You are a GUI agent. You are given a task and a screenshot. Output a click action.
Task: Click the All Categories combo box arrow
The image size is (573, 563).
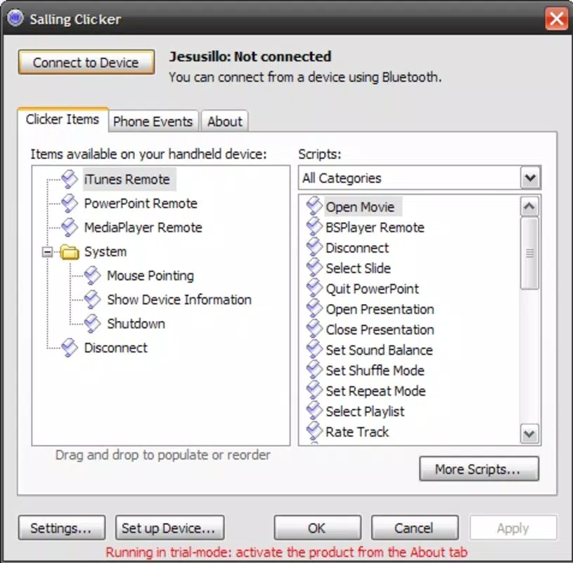click(x=530, y=178)
